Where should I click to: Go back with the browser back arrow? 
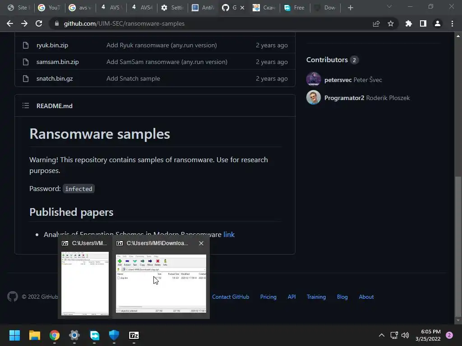[10, 23]
